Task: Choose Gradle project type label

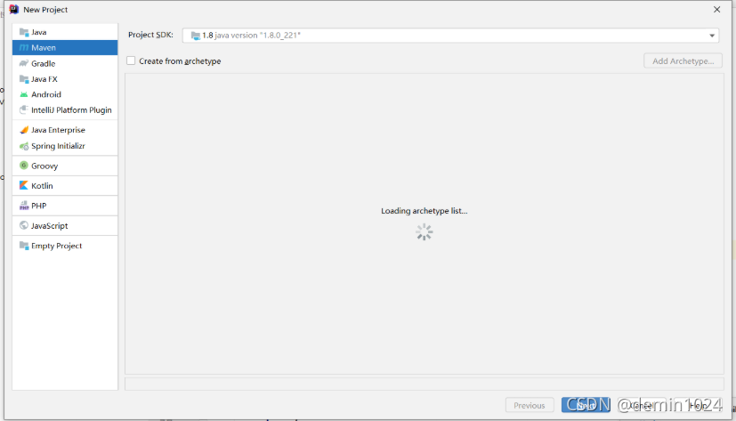Action: pyautogui.click(x=44, y=63)
